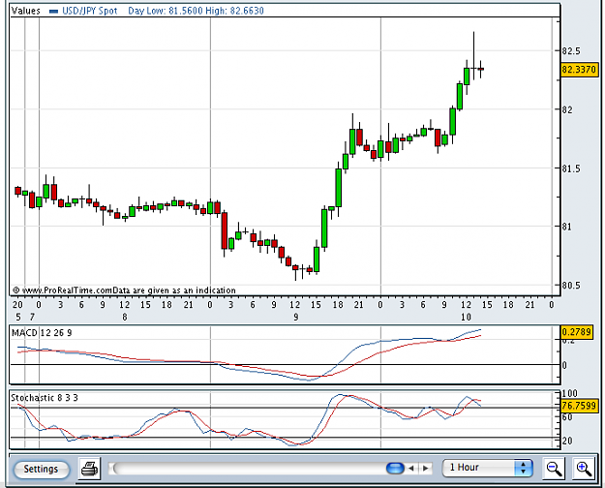Select the USD/JPY Spot legend label
The height and width of the screenshot is (488, 605).
89,11
